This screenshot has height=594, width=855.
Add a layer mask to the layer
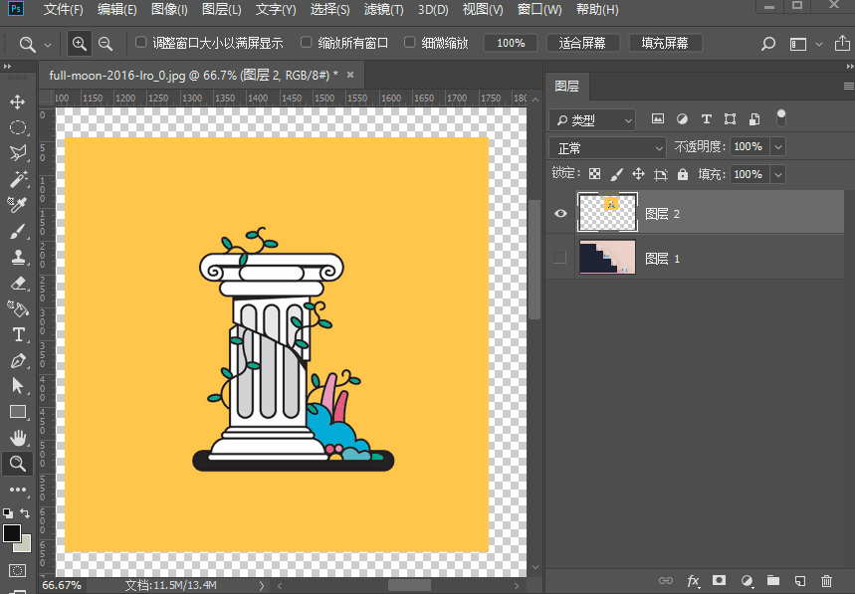click(719, 580)
